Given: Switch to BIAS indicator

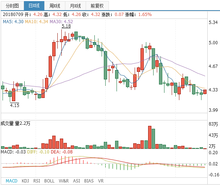Looking at the screenshot, I should [x=89, y=181].
